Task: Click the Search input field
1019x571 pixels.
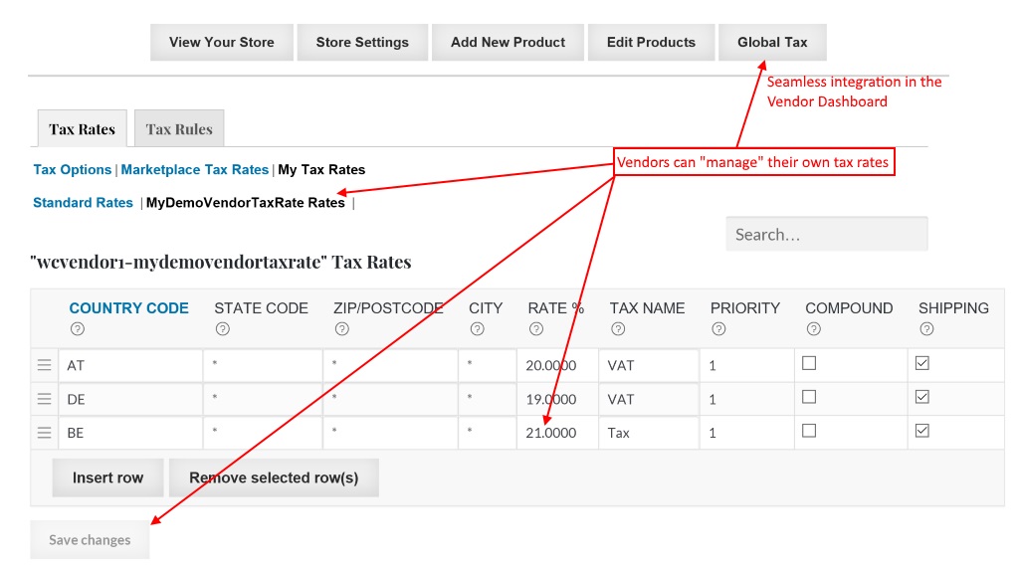Action: click(x=826, y=235)
